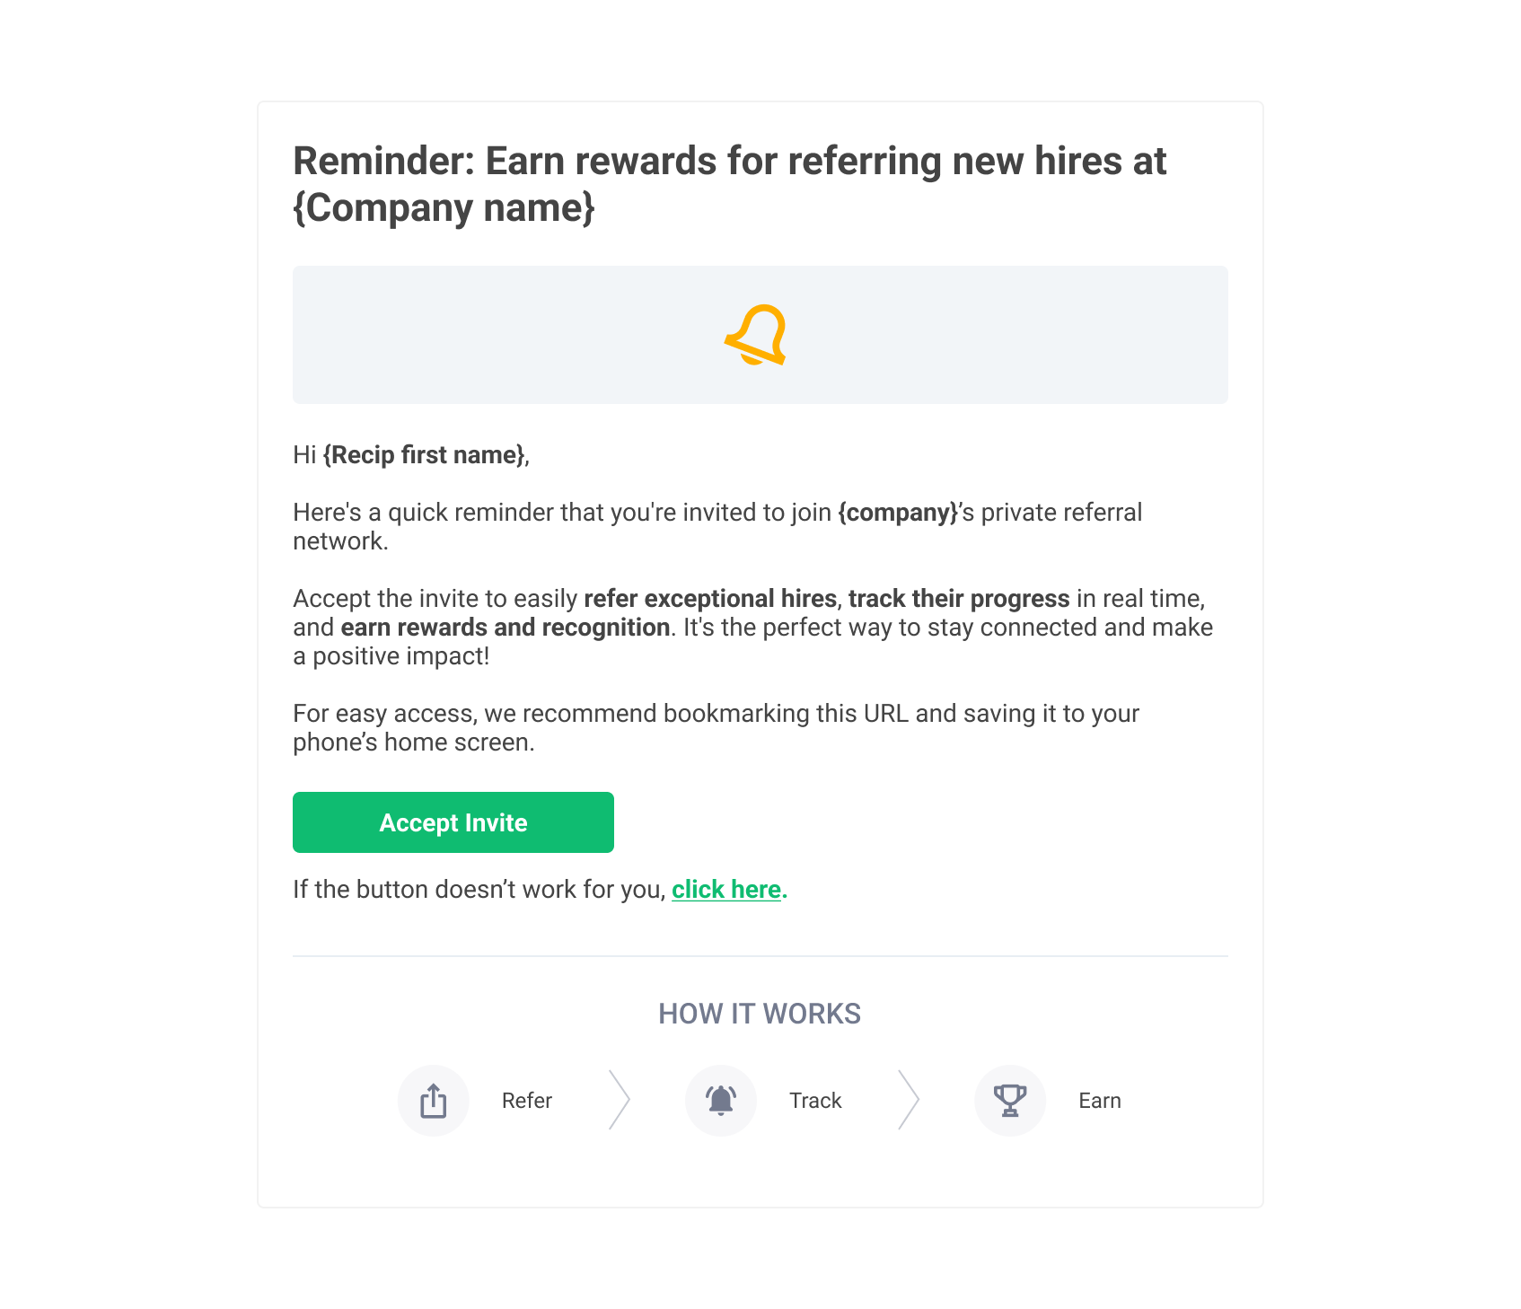Viewport: 1521px width, 1309px height.
Task: Select the 'Earn' step label
Action: [x=1099, y=1101]
